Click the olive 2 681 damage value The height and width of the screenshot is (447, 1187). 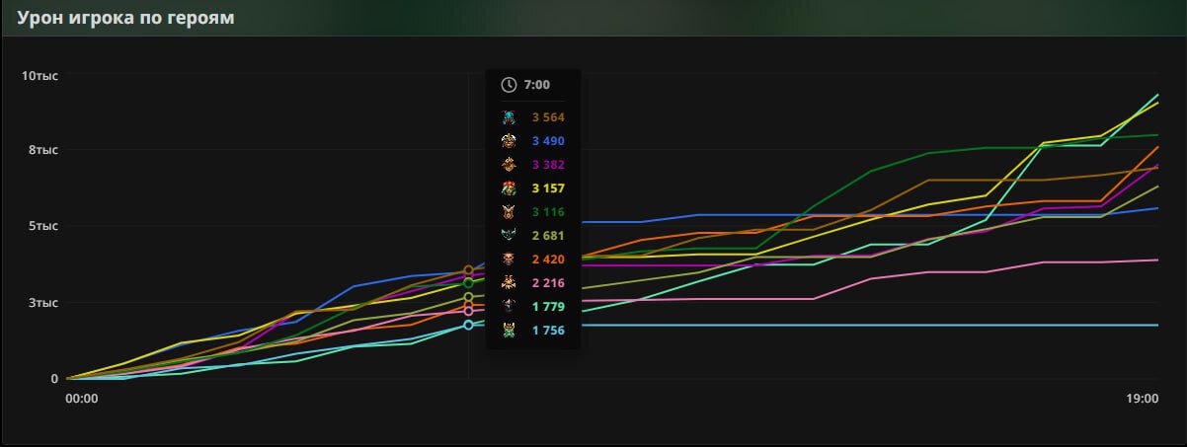[x=548, y=236]
